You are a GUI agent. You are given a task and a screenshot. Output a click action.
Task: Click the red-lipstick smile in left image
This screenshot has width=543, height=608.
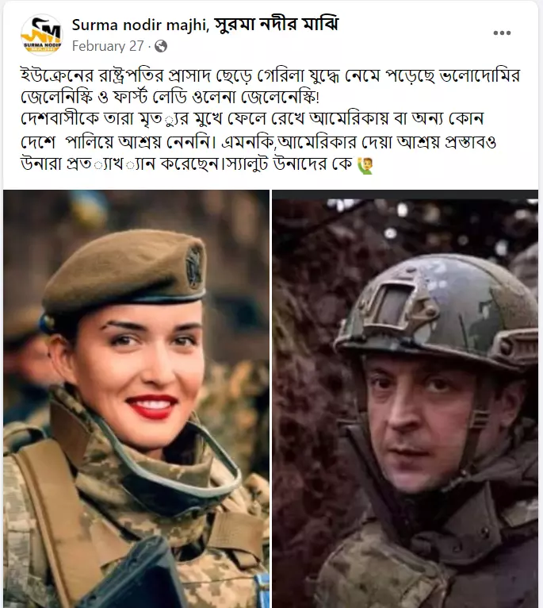[x=152, y=406]
